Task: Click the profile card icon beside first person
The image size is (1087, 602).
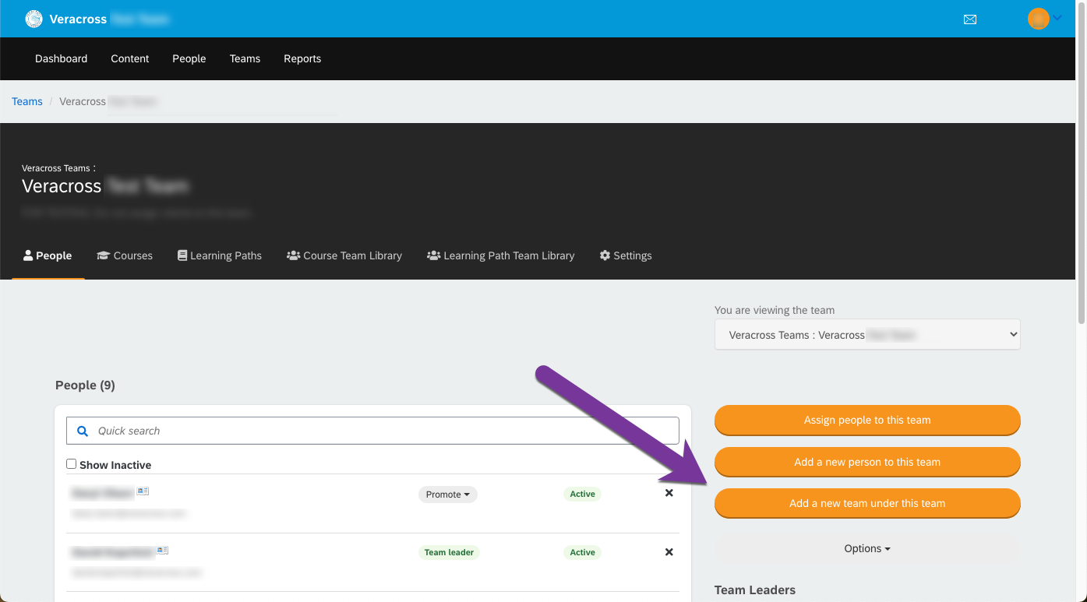Action: 143,491
